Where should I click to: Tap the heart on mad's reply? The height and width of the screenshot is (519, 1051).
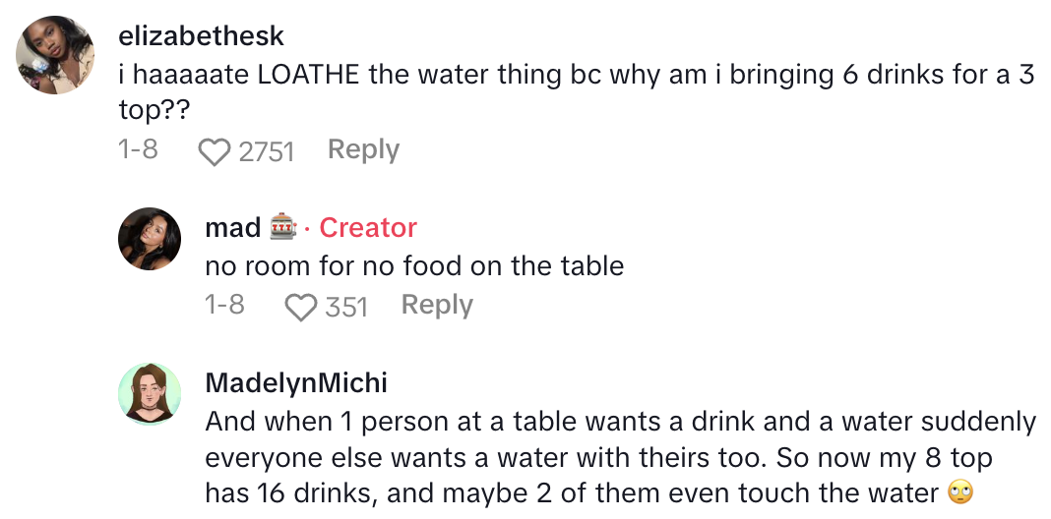click(299, 307)
